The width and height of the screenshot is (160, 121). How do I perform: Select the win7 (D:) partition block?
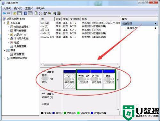click(84, 79)
